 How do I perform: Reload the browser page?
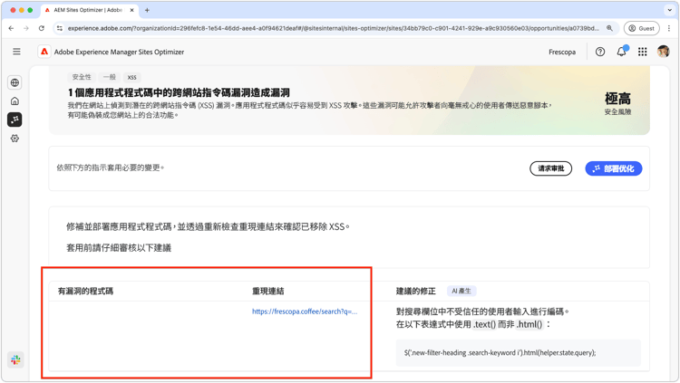(41, 28)
